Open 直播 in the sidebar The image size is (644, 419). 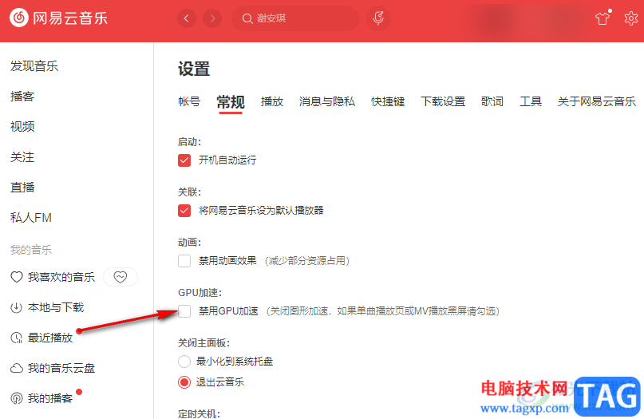[x=22, y=188]
